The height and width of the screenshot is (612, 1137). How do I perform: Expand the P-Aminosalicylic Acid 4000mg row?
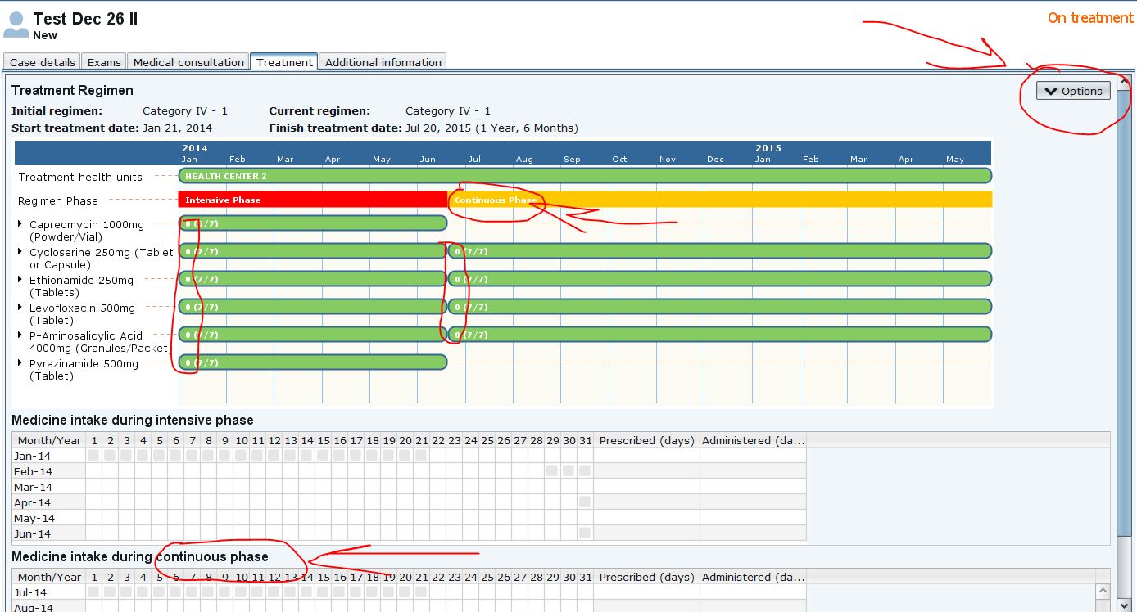pyautogui.click(x=21, y=335)
